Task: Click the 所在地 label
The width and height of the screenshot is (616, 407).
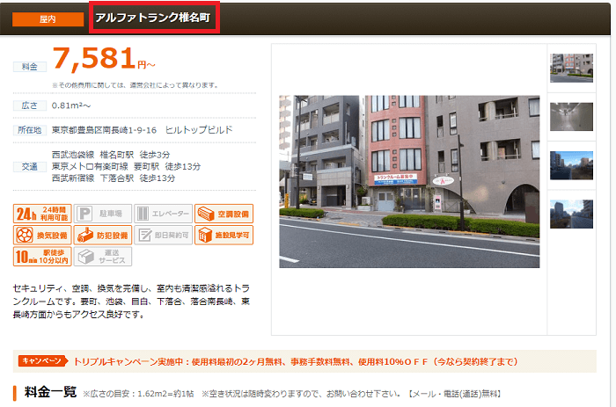Action: click(29, 130)
